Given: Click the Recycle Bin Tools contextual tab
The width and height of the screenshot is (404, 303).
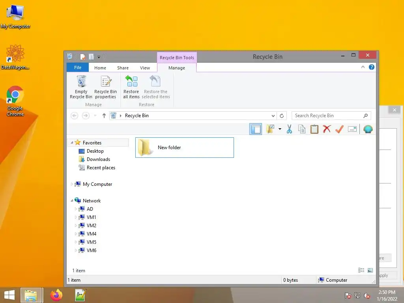Looking at the screenshot, I should [x=177, y=58].
